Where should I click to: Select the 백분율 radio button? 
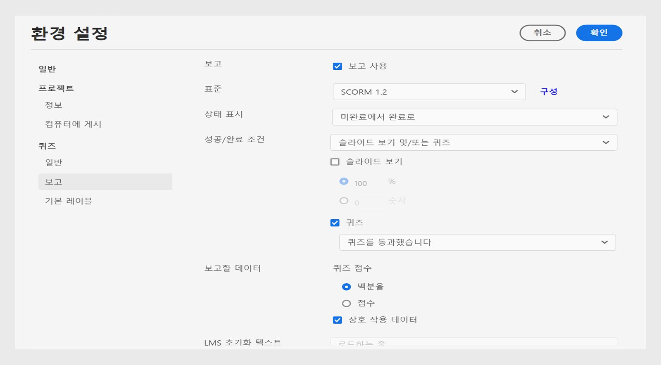coord(347,287)
